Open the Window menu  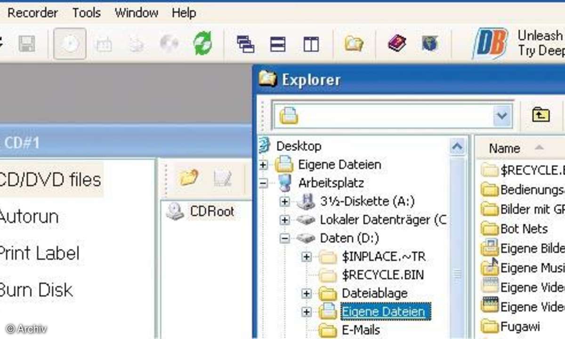point(136,13)
